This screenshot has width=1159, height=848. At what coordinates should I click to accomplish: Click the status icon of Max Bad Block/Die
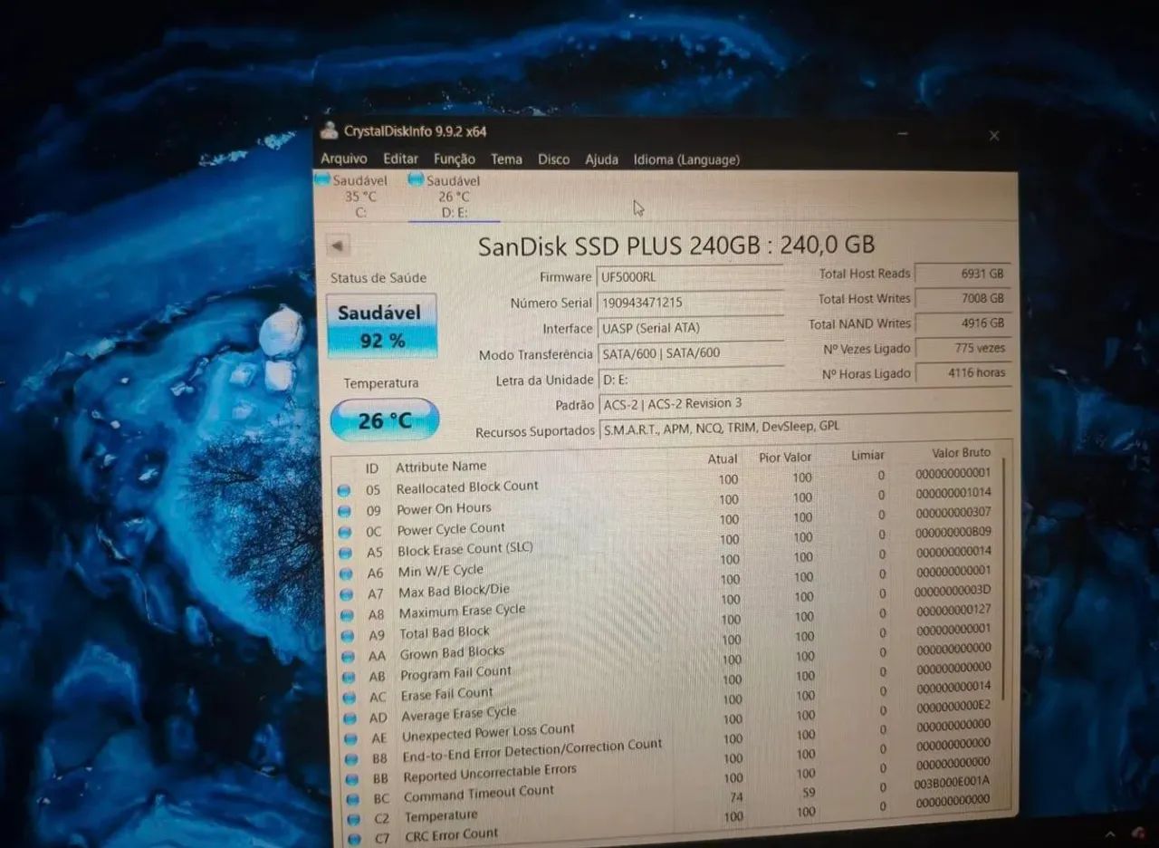coord(346,594)
